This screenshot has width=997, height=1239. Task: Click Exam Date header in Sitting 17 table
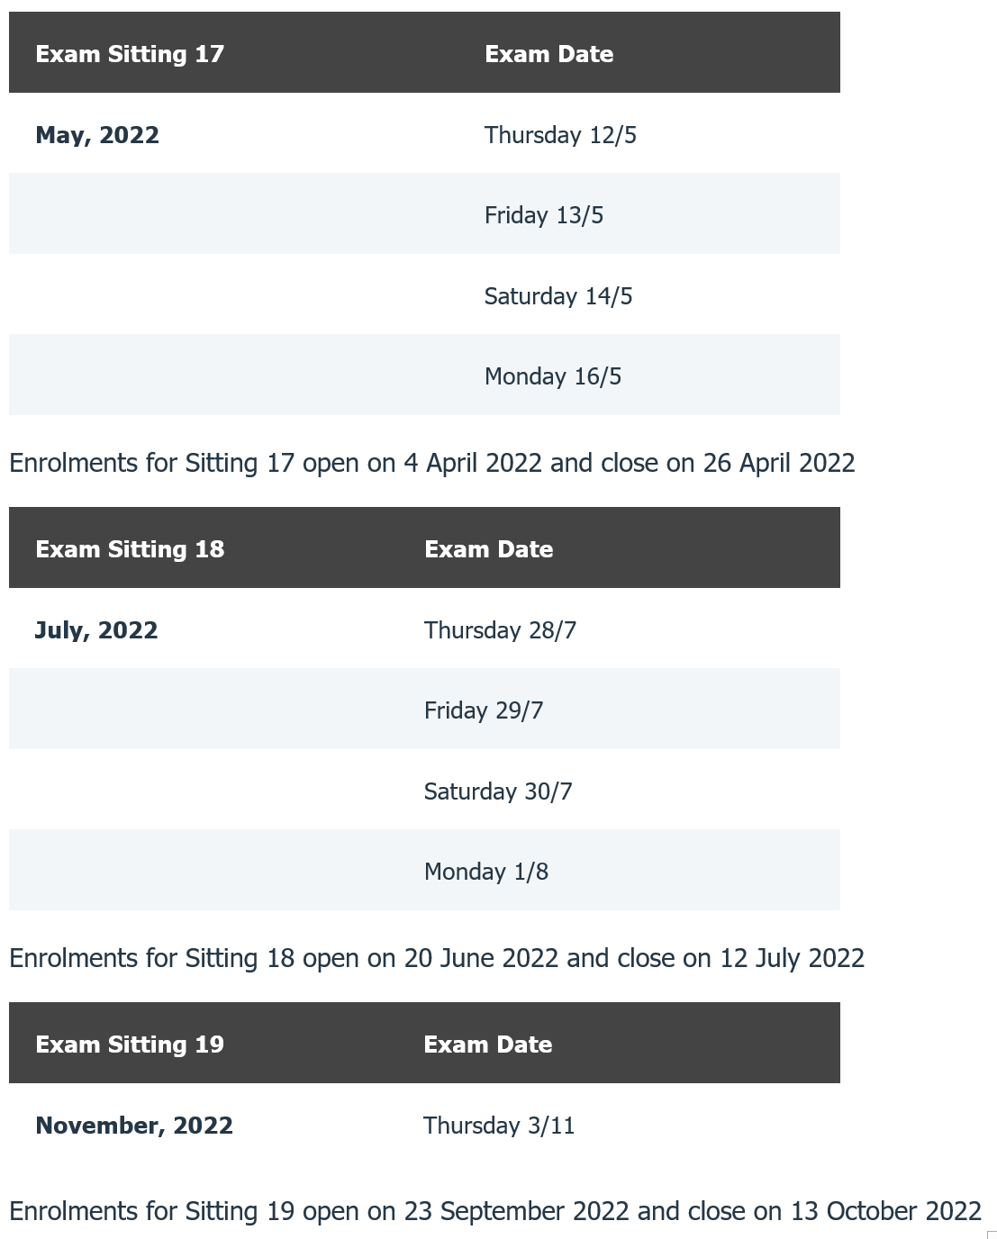click(x=548, y=54)
